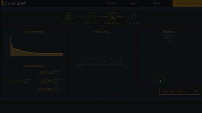Click the Set Parameters step icon
Image resolution: width=202 pixels, height=113 pixels.
click(91, 17)
